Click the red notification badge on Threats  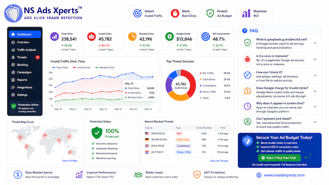pos(37,57)
